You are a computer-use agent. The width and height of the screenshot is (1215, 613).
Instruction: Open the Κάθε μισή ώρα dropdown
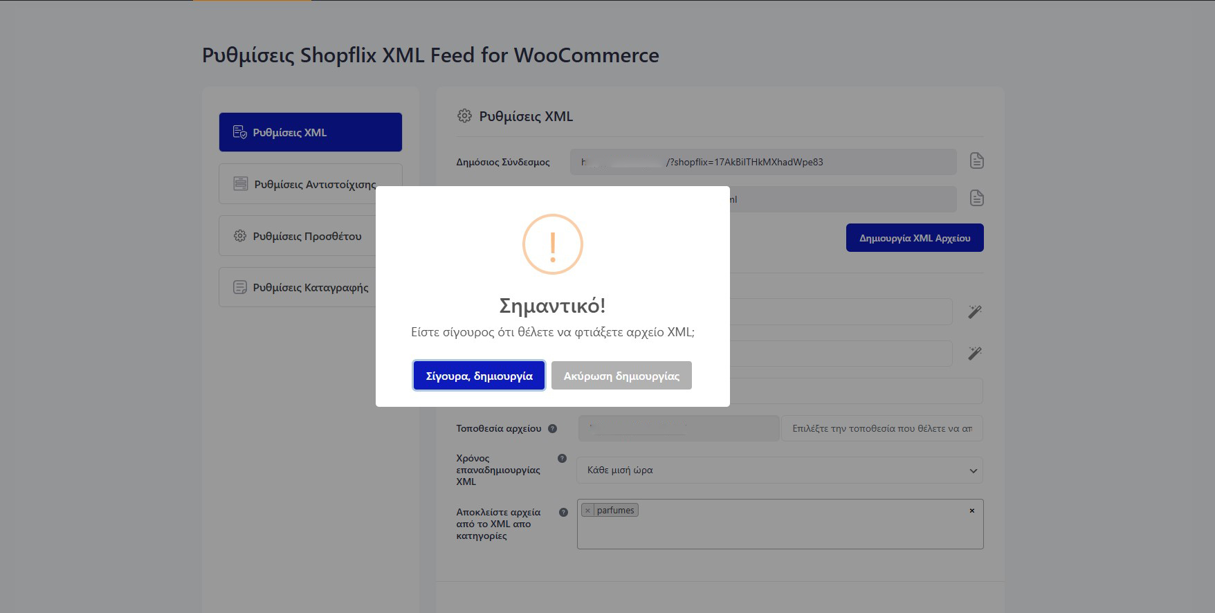pos(779,470)
